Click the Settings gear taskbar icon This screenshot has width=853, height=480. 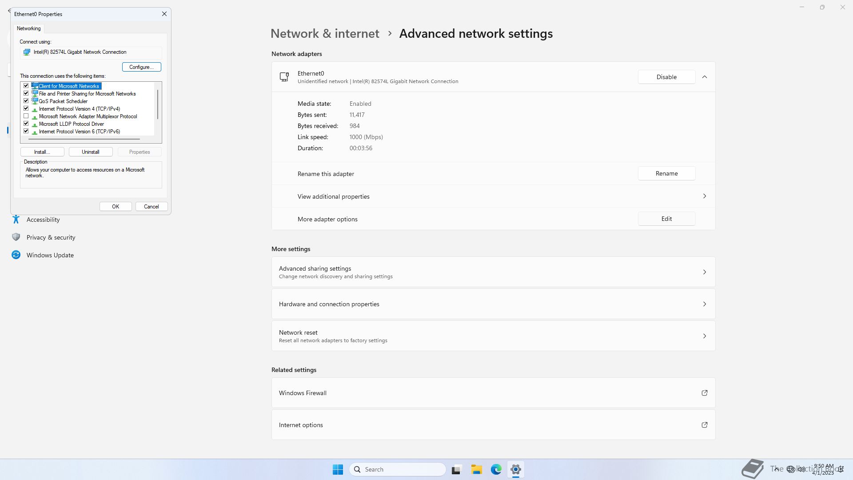[516, 469]
